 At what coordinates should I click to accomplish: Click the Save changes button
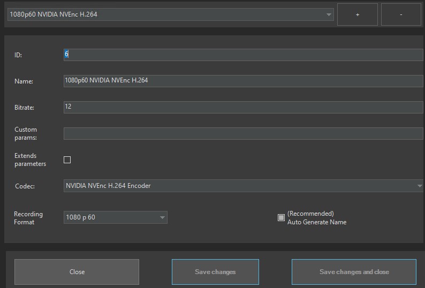click(215, 272)
